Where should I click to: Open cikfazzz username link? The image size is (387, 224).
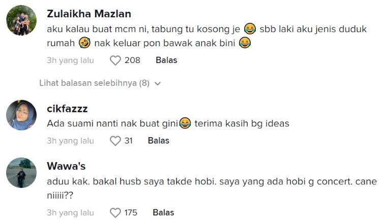tap(67, 108)
